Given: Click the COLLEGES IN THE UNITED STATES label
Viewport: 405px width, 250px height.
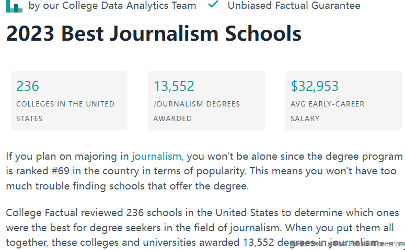Looking at the screenshot, I should click(x=65, y=111).
